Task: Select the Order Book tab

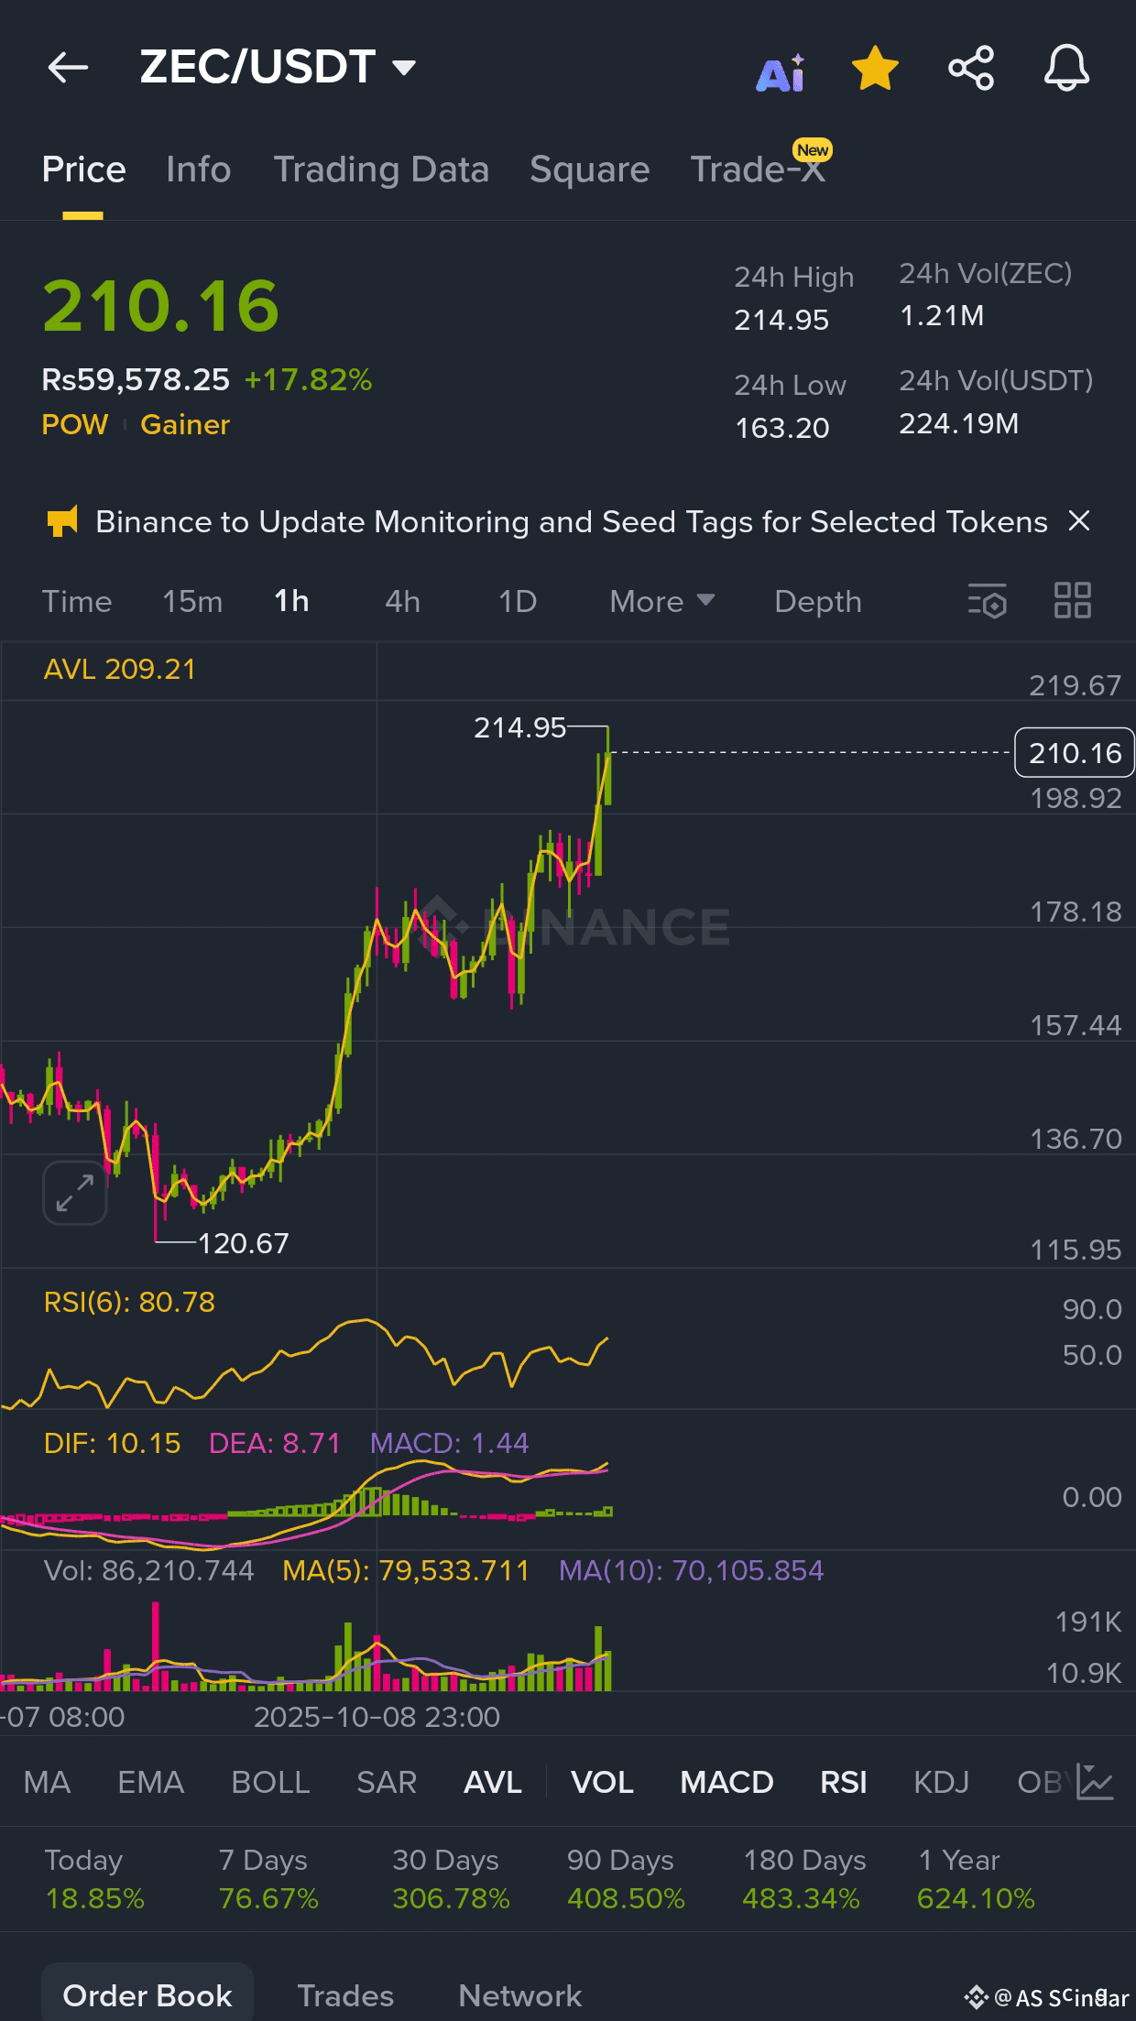Action: pos(147,1994)
